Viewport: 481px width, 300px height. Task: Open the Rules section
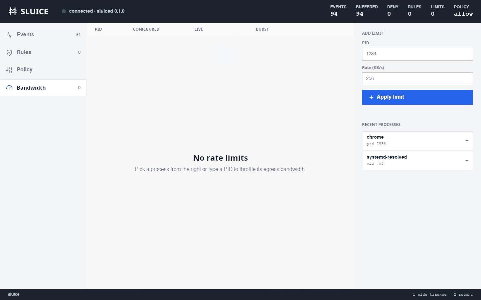pyautogui.click(x=43, y=52)
